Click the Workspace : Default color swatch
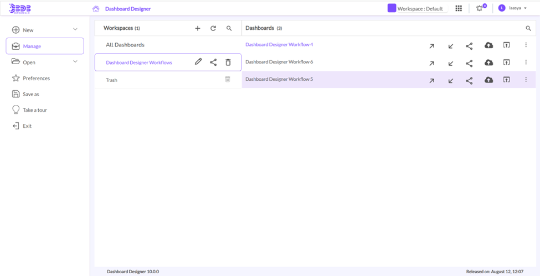The height and width of the screenshot is (276, 540). [x=392, y=8]
